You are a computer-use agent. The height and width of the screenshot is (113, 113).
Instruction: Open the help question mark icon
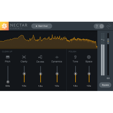point(97,26)
